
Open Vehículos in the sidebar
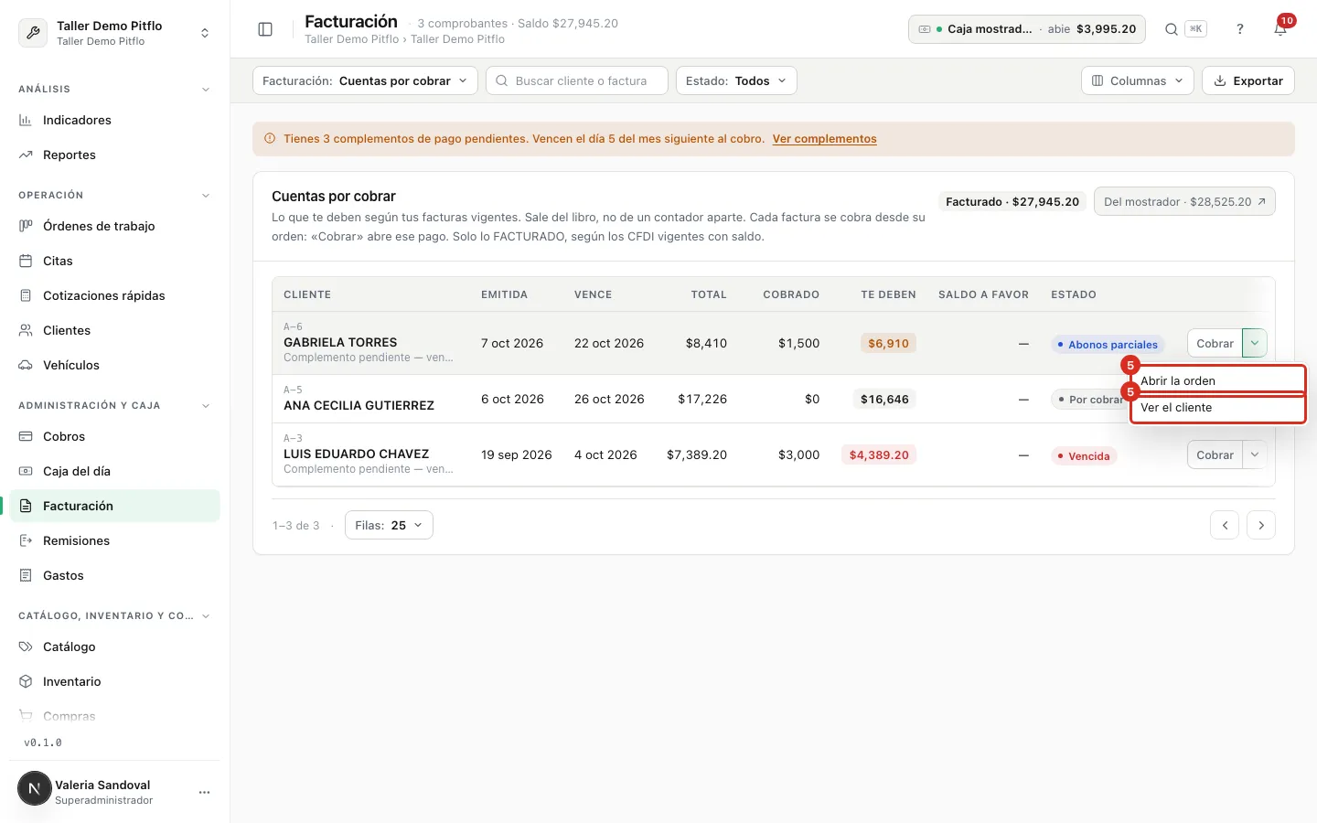click(114, 365)
